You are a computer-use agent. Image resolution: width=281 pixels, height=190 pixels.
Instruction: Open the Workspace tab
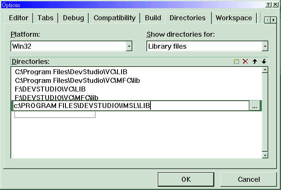coord(234,18)
